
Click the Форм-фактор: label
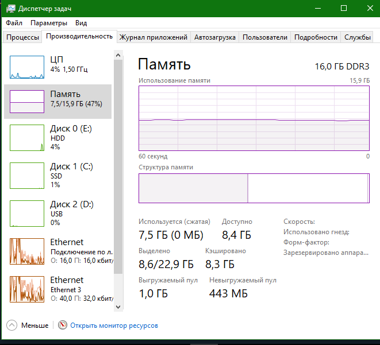306,242
